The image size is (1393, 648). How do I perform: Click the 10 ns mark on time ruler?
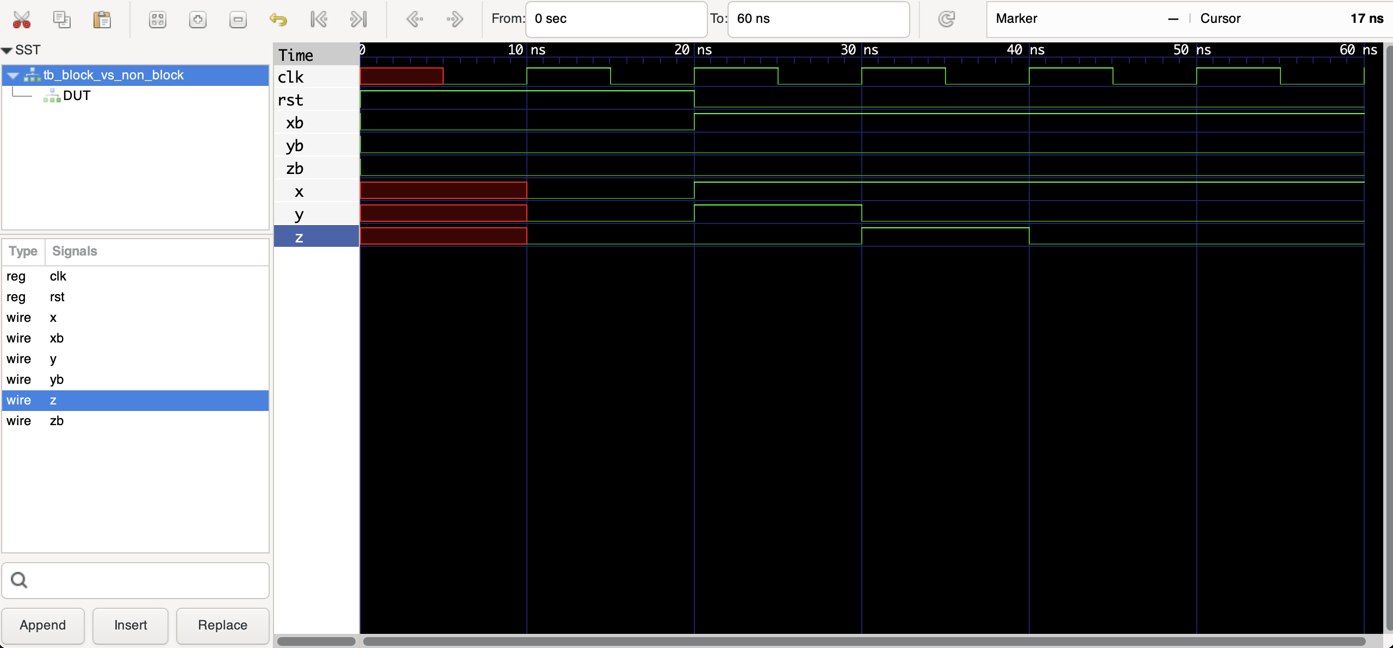pyautogui.click(x=526, y=50)
